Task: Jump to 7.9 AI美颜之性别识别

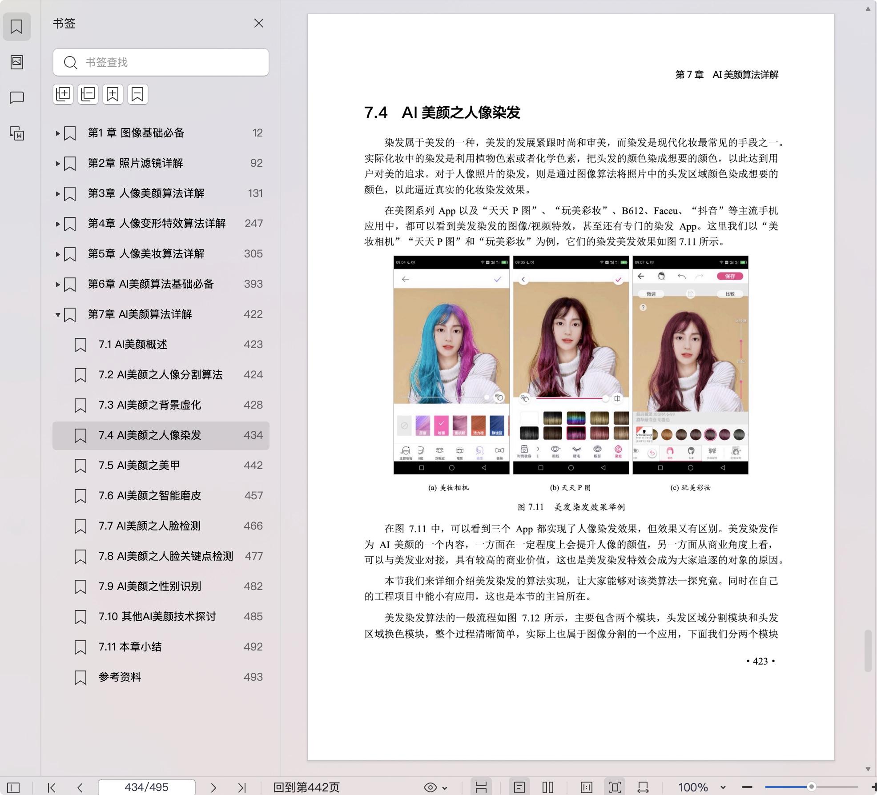Action: coord(161,586)
